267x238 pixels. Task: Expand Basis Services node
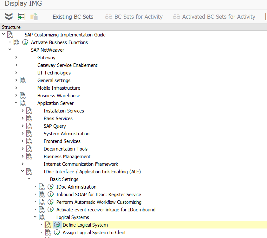[23, 118]
